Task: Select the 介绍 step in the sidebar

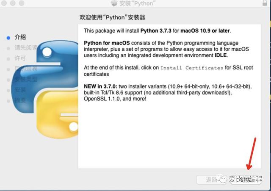Action: (20, 37)
